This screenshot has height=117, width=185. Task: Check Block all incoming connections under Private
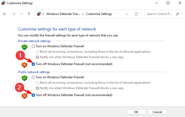point(37,52)
